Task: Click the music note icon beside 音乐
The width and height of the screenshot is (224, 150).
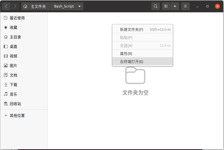Action: click(x=6, y=94)
